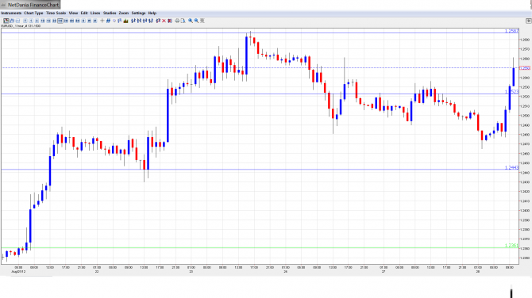Click the 1.2587 resistance line label
532x298 pixels.
[x=511, y=31]
